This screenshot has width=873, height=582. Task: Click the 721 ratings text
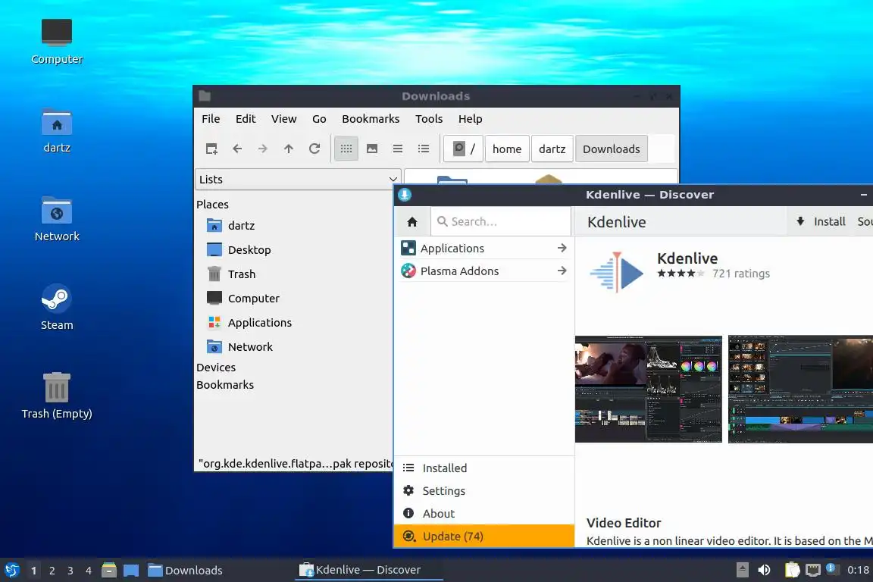pyautogui.click(x=741, y=274)
